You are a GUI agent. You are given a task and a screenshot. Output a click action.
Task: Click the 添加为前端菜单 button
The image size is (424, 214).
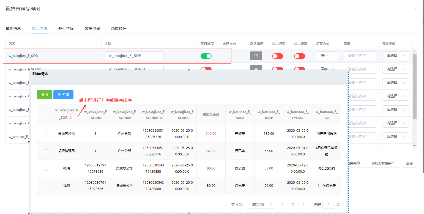(x=383, y=163)
